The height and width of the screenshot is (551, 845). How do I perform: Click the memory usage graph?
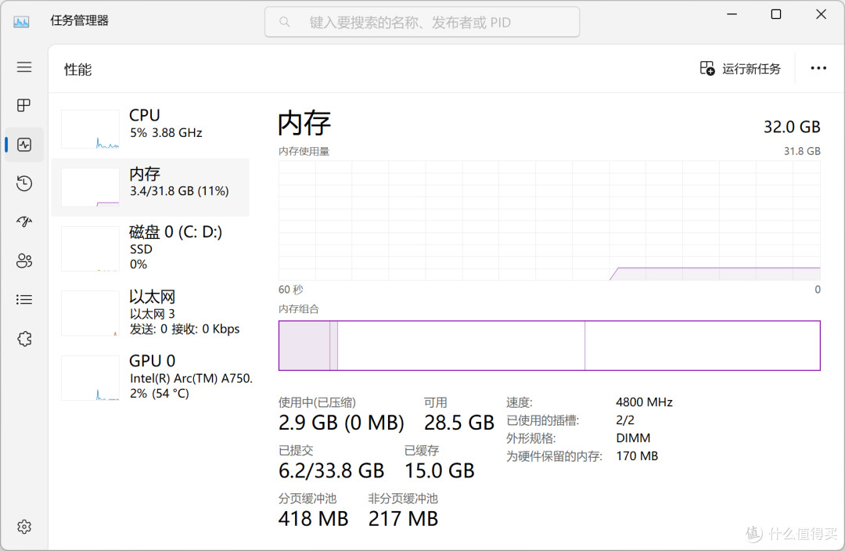(549, 220)
